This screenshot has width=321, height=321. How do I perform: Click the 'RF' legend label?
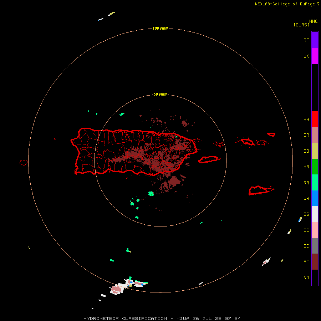[306, 40]
